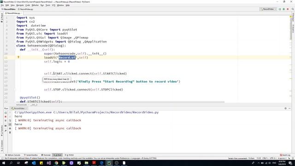The width and height of the screenshot is (295, 166).
Task: Clear all Run console output
Action: (x=10, y=132)
